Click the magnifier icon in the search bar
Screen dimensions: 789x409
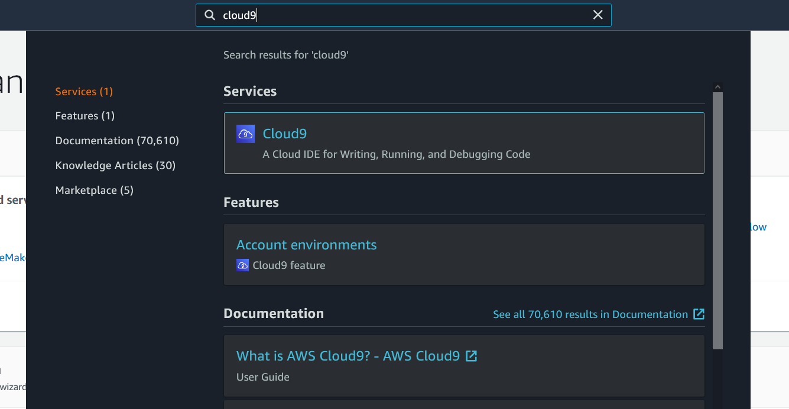coord(209,15)
